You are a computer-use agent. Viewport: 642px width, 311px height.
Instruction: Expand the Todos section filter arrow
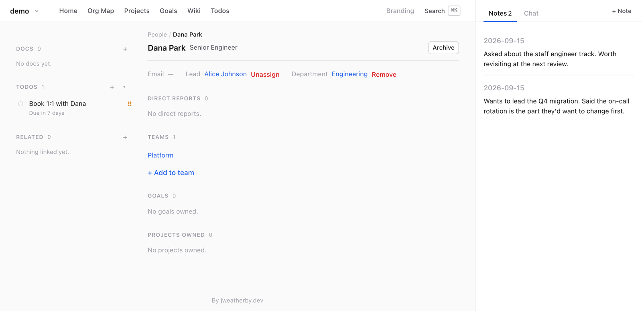coord(124,87)
